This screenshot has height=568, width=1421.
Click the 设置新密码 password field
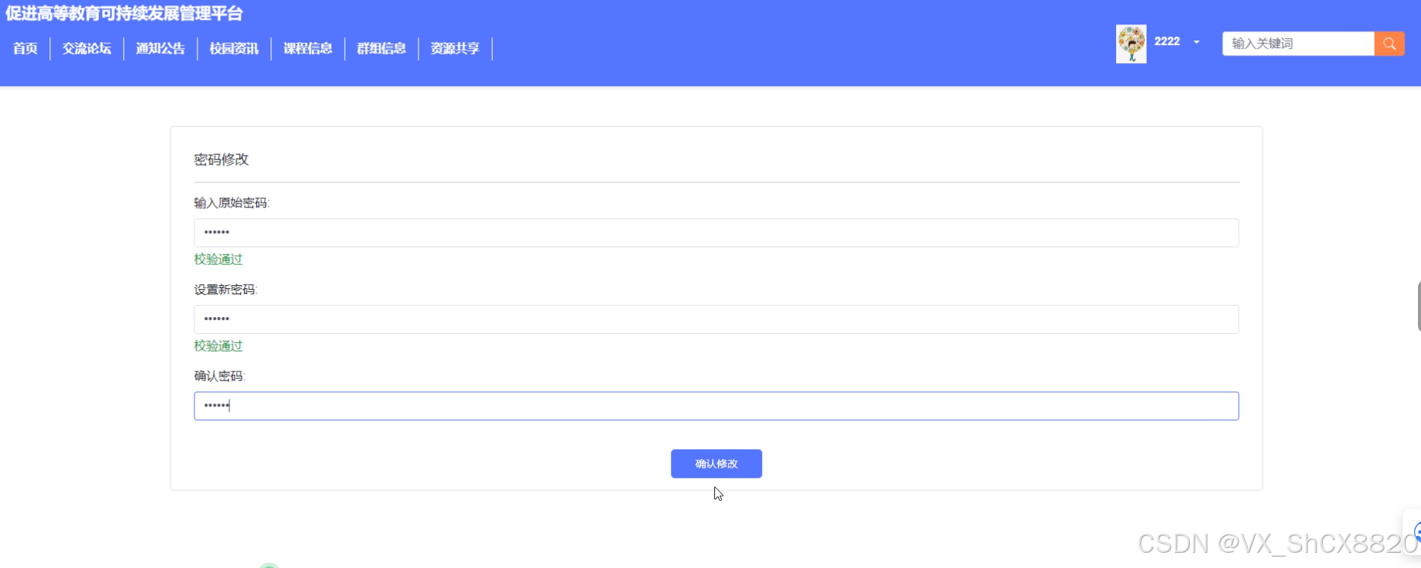pyautogui.click(x=716, y=319)
